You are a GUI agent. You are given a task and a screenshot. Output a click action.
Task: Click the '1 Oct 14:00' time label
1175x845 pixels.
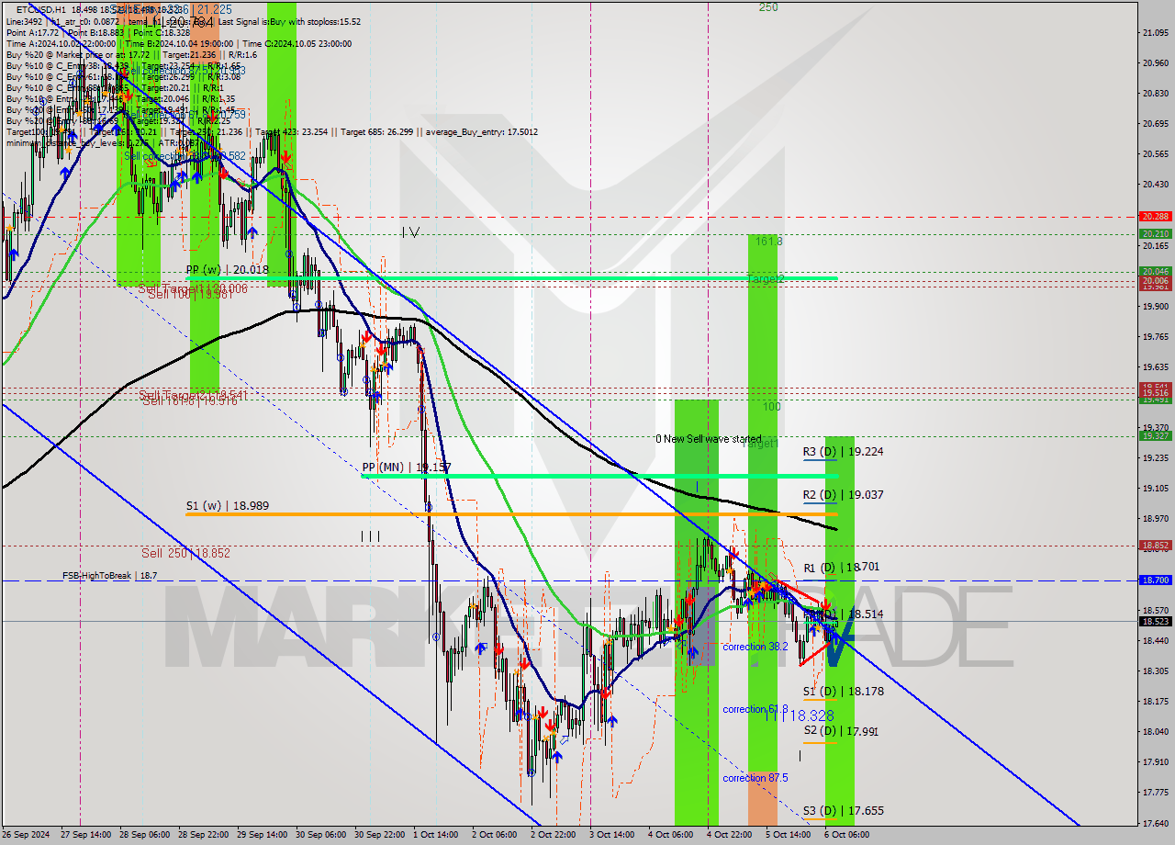pyautogui.click(x=437, y=835)
